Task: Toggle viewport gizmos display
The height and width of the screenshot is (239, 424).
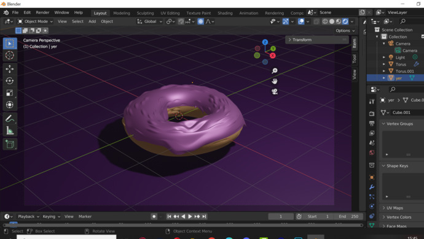Action: pos(286,21)
